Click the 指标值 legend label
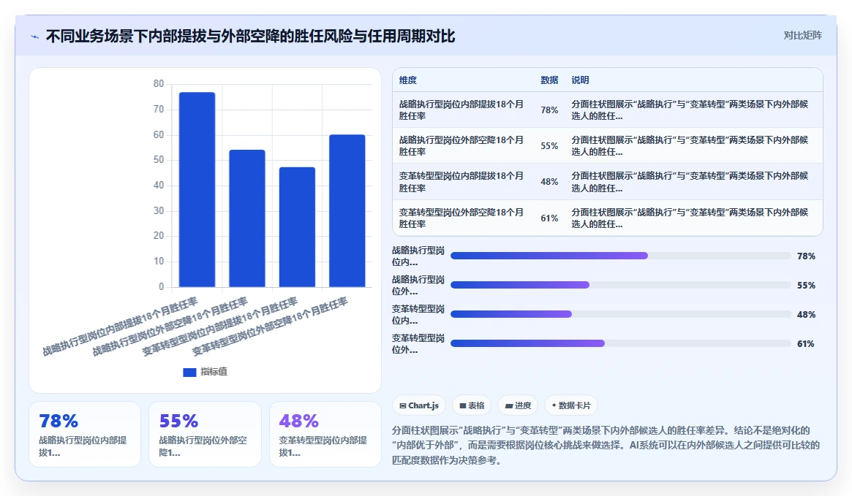The height and width of the screenshot is (496, 852). coord(214,372)
